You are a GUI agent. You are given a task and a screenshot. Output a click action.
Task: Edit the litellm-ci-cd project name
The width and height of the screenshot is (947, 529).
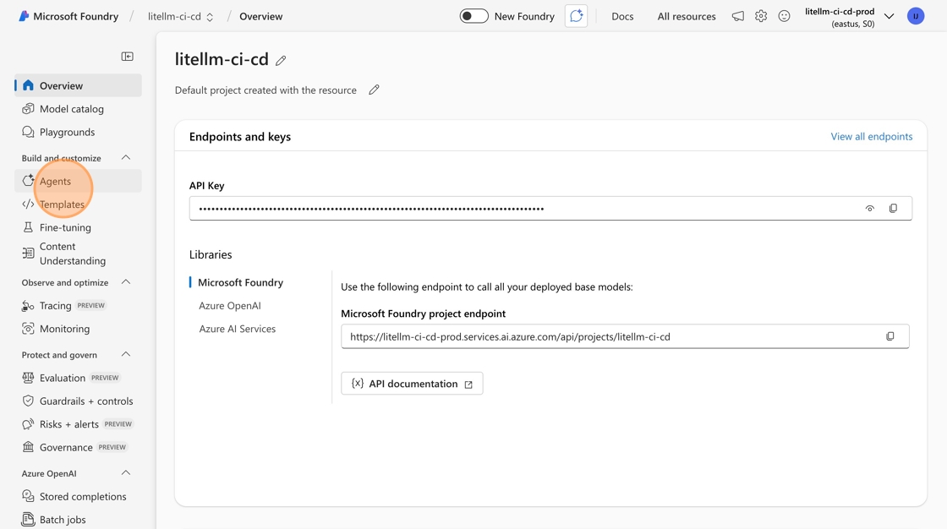tap(281, 61)
